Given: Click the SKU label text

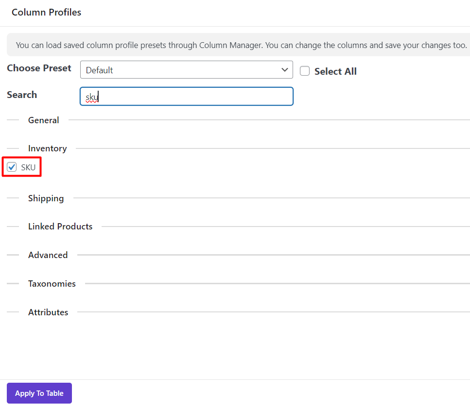Looking at the screenshot, I should click(28, 167).
